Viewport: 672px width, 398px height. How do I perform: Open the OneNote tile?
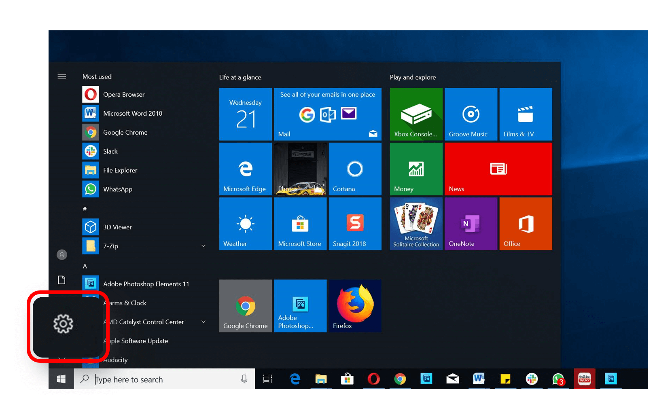(x=471, y=224)
